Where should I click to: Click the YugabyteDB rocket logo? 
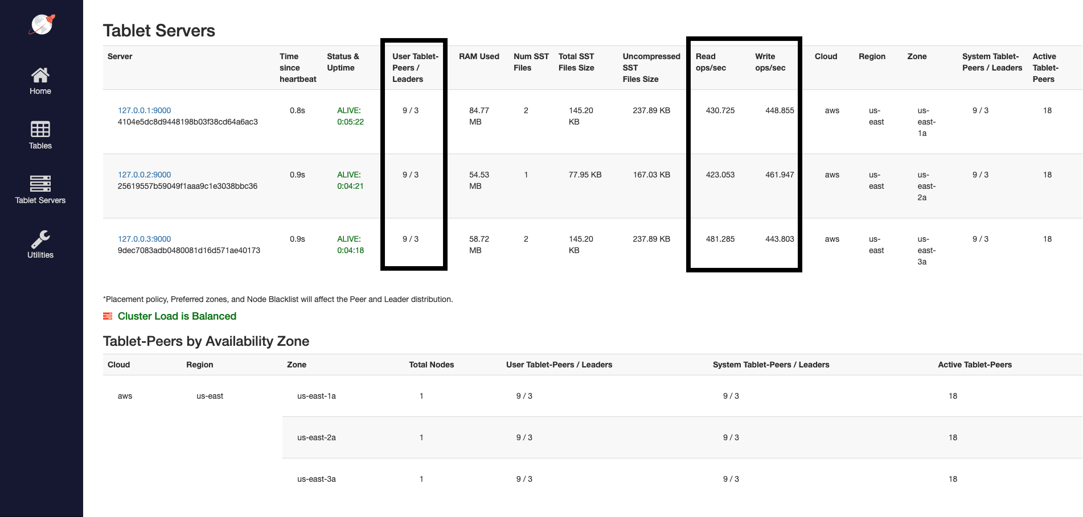[42, 24]
